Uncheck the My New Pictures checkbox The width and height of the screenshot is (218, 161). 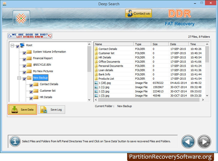(24, 72)
